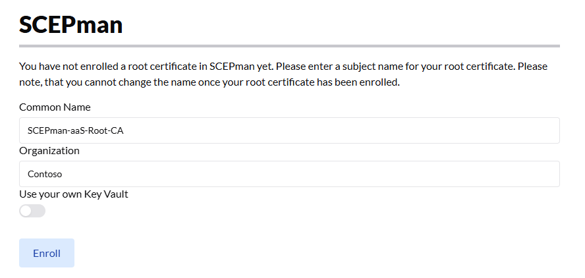Click into the Common Name input field
The image size is (585, 278).
(x=289, y=130)
